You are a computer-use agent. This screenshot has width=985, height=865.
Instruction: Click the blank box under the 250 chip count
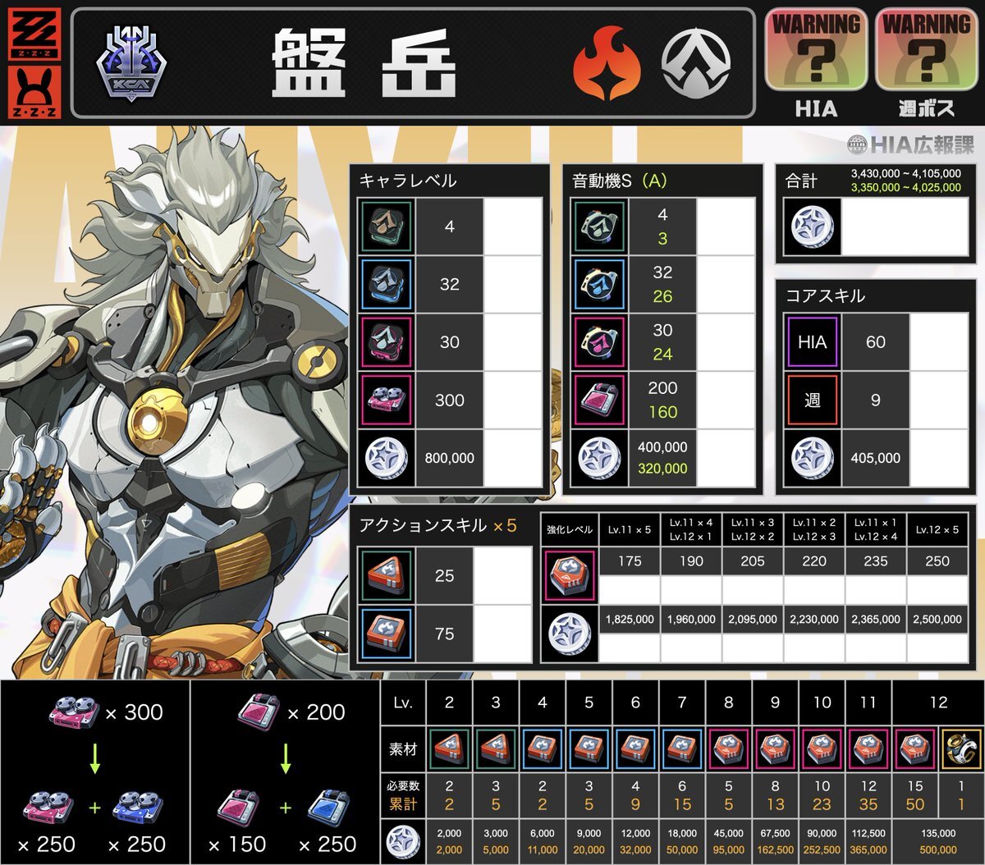click(x=937, y=589)
